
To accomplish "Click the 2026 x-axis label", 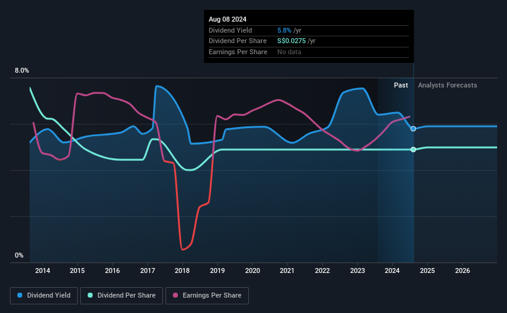I will click(x=463, y=270).
